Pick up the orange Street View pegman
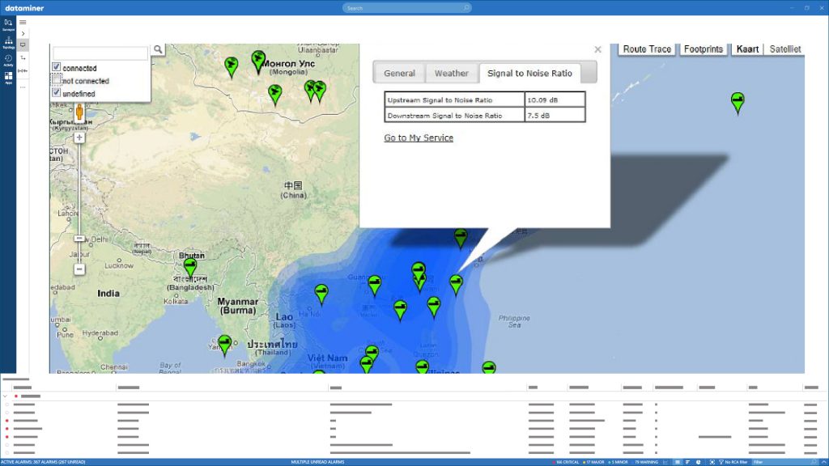 (79, 112)
